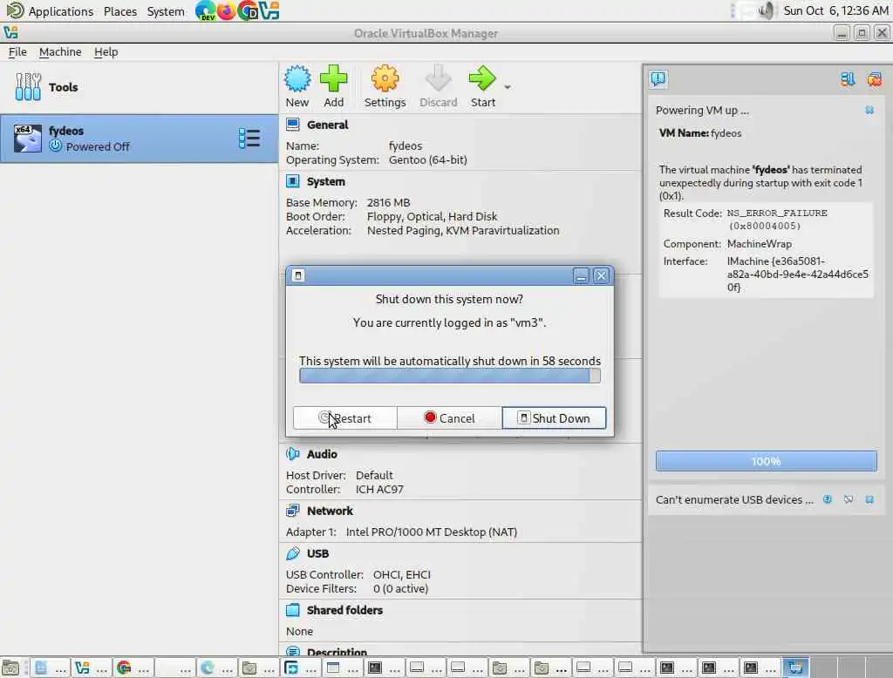Click the Add machine green plus icon

pos(333,86)
